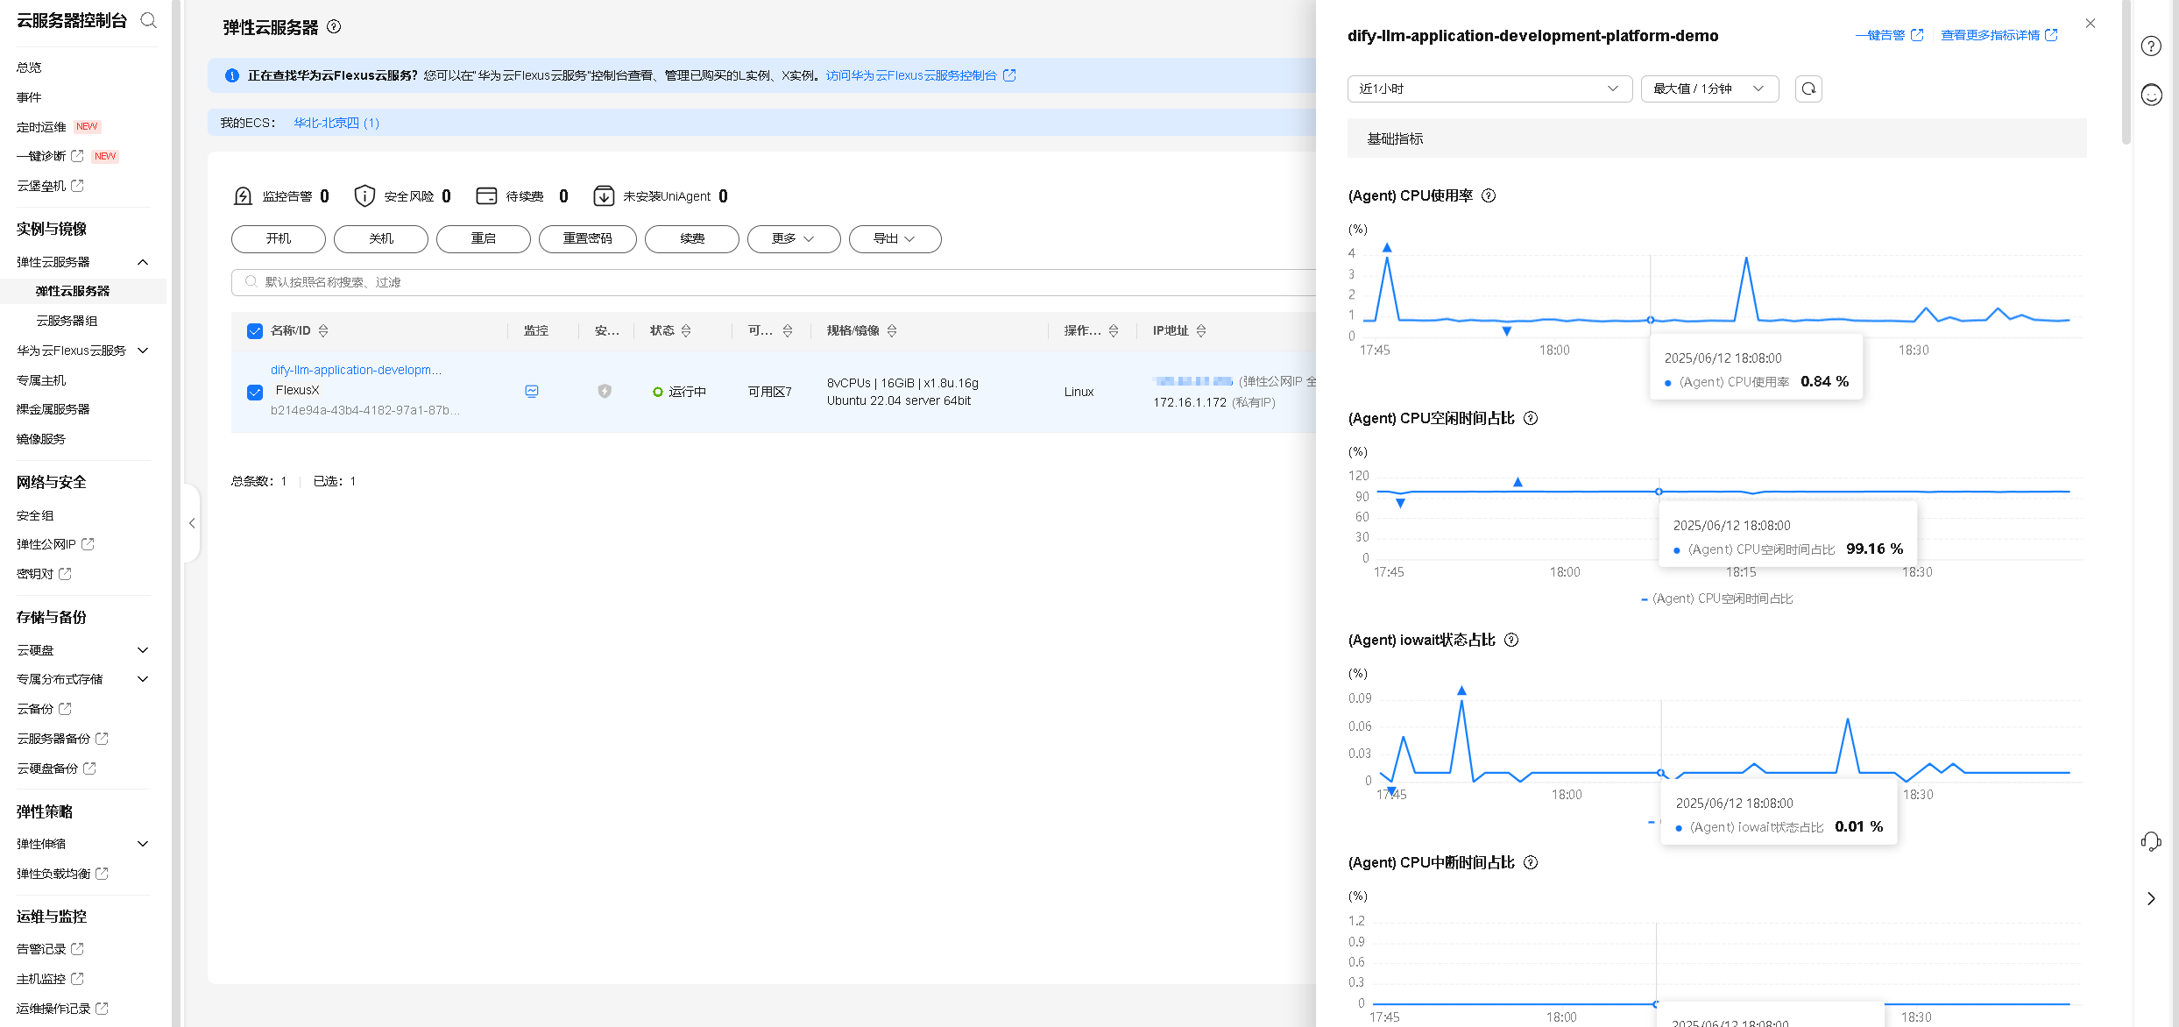Open the 最大值 / 1分钟 aggregation dropdown
2179x1027 pixels.
[1709, 89]
